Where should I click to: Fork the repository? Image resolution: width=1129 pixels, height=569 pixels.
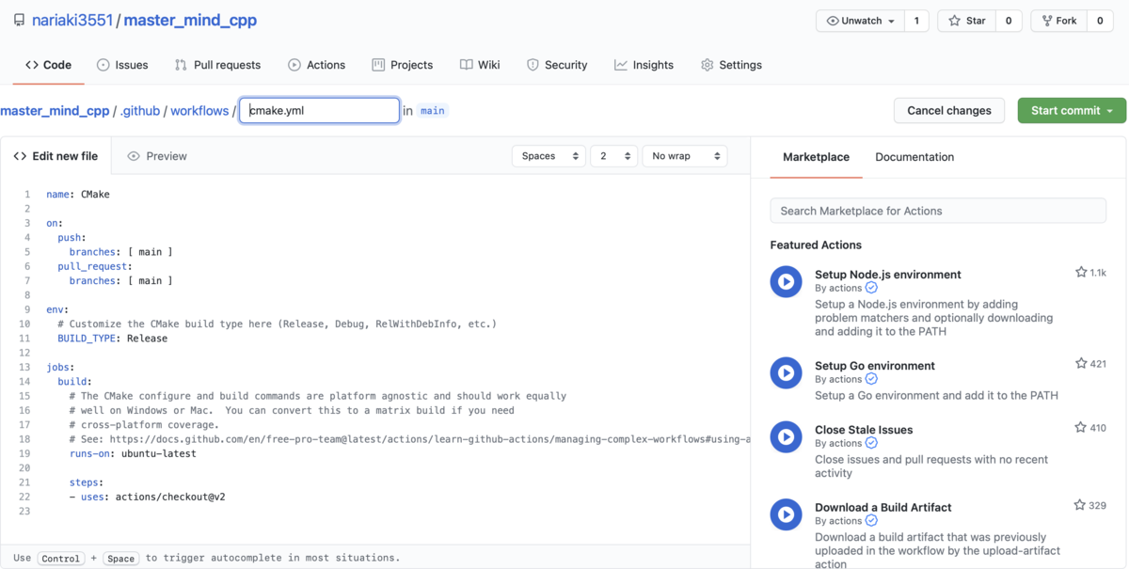(x=1059, y=21)
